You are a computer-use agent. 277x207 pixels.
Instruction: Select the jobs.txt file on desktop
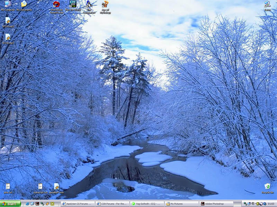point(8,187)
